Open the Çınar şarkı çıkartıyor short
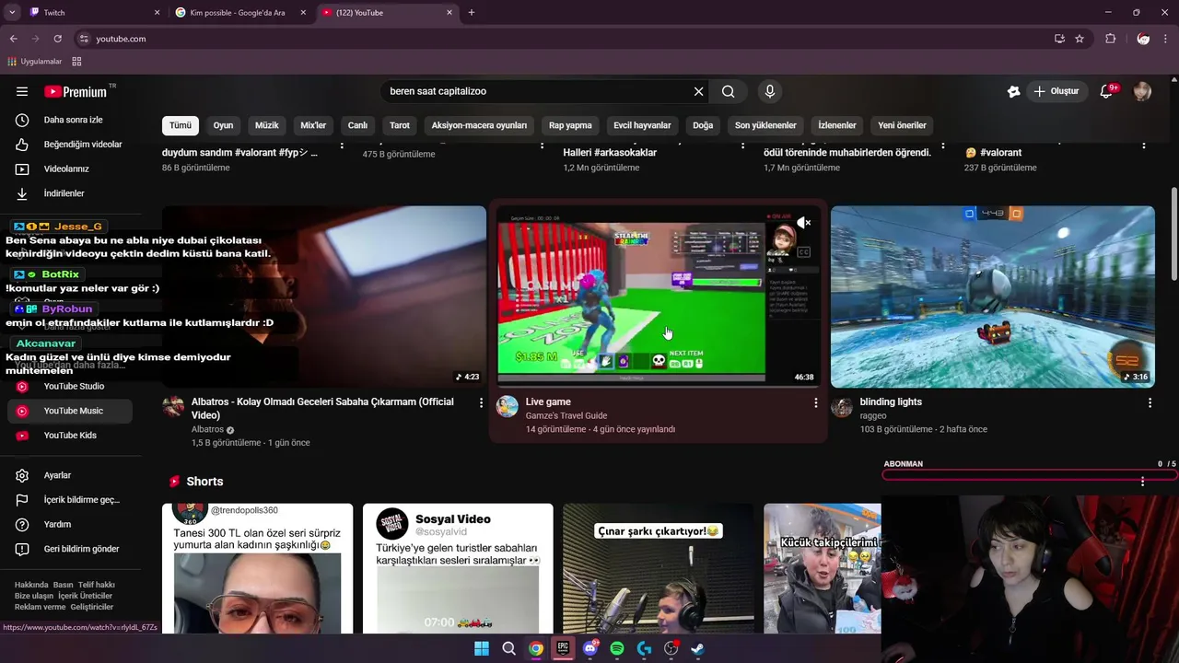Viewport: 1179px width, 663px height. pyautogui.click(x=658, y=568)
